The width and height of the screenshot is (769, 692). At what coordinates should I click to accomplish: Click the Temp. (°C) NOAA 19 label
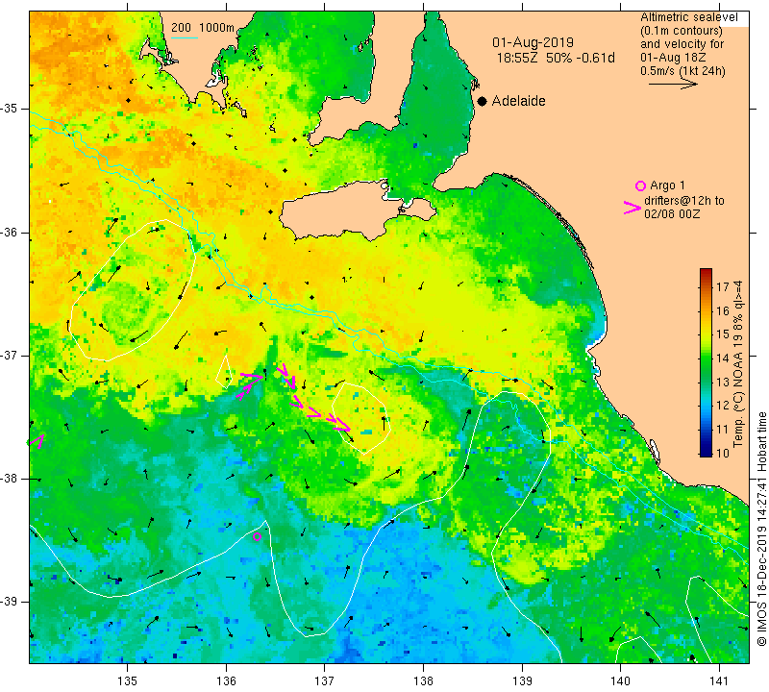pos(737,364)
